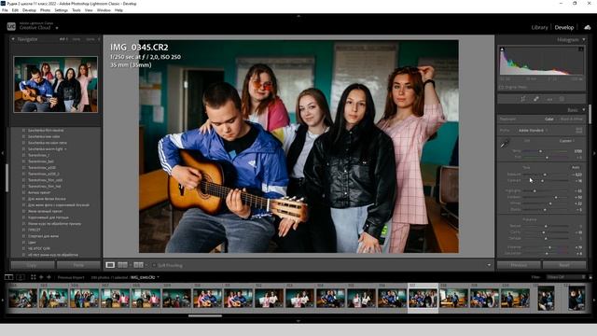Toggle the shadow clipping indicator in histogram

[502, 49]
